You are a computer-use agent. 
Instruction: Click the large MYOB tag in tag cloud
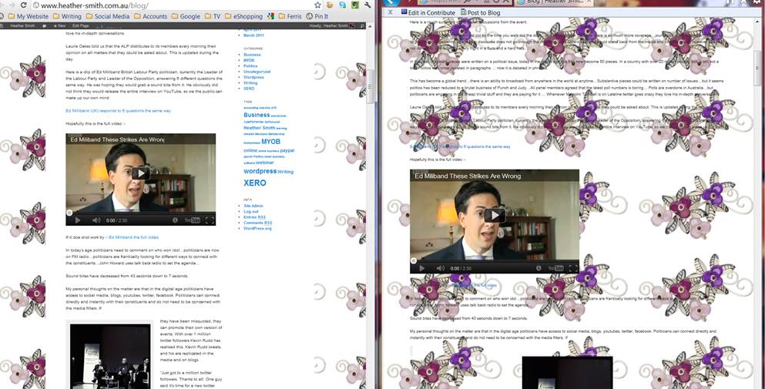(x=270, y=142)
